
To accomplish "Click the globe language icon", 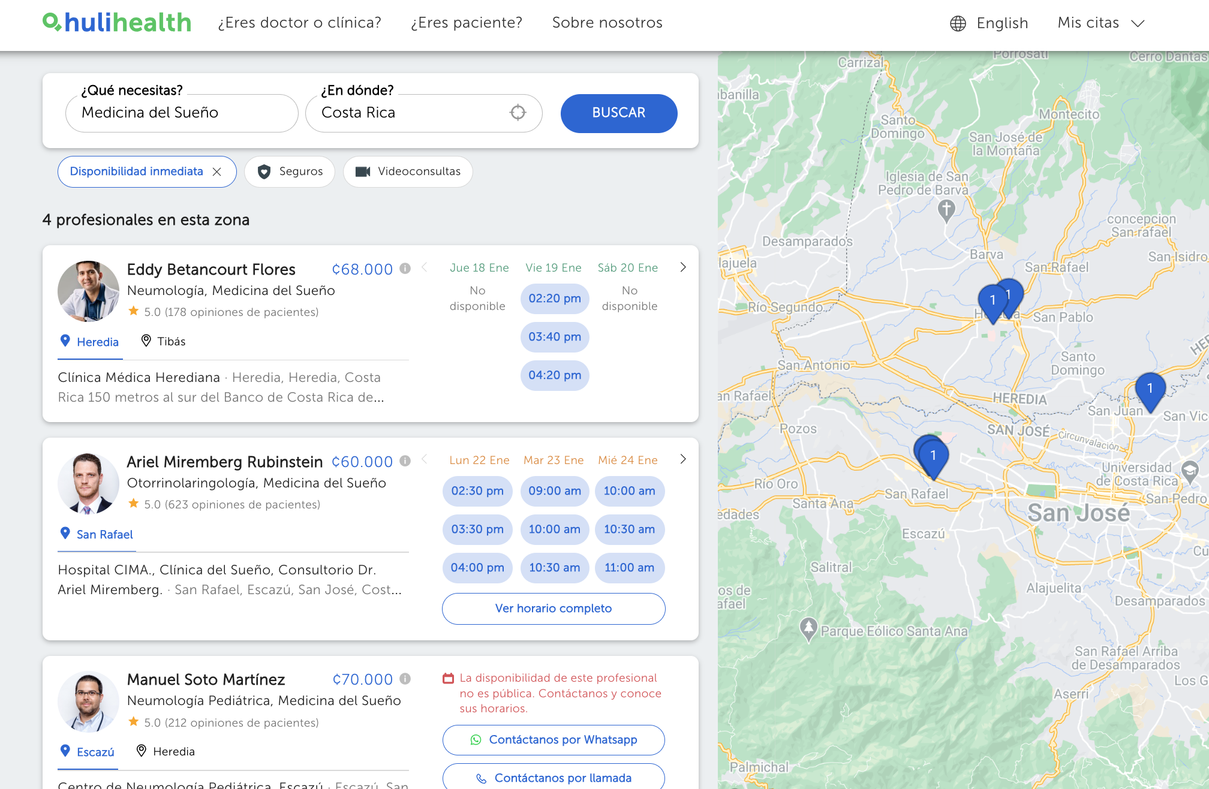I will [958, 23].
